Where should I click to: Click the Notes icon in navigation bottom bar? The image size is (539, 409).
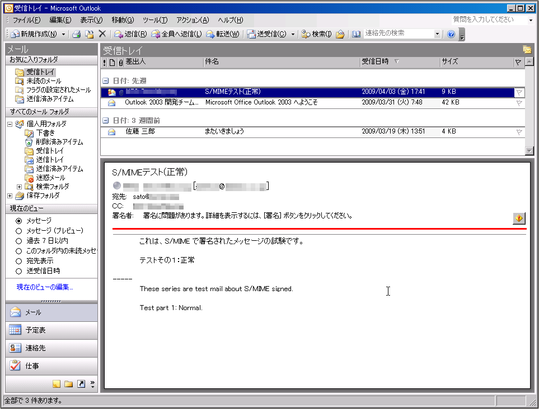(57, 384)
